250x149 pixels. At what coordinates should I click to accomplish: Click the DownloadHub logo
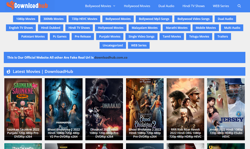27,6
